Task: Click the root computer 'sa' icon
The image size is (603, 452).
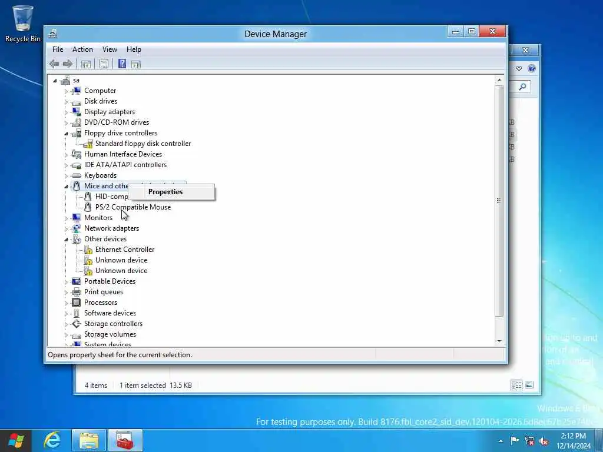Action: 65,80
